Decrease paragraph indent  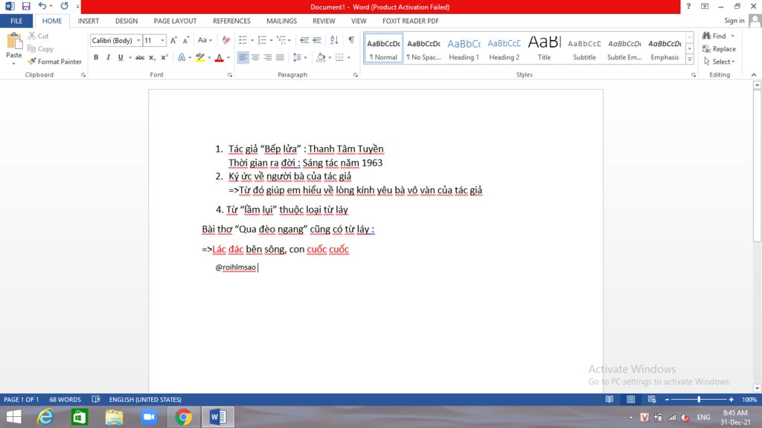coord(304,40)
